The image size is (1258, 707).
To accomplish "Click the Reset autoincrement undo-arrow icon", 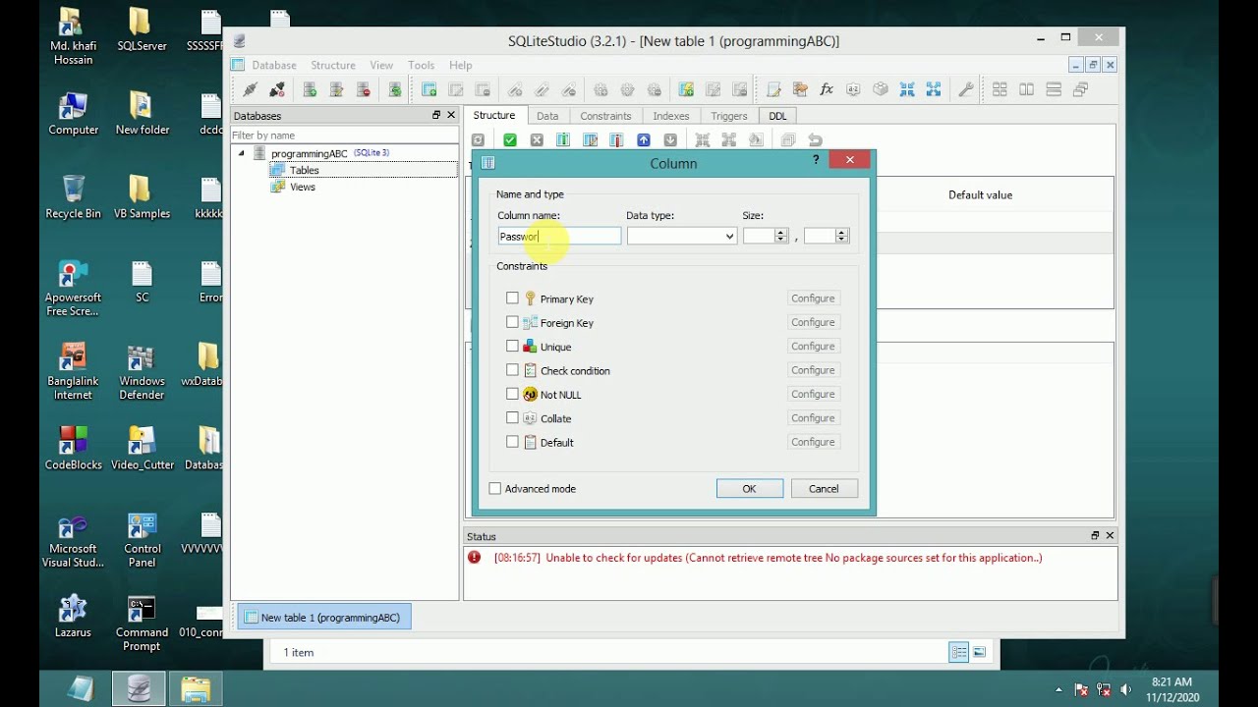I will pos(815,140).
